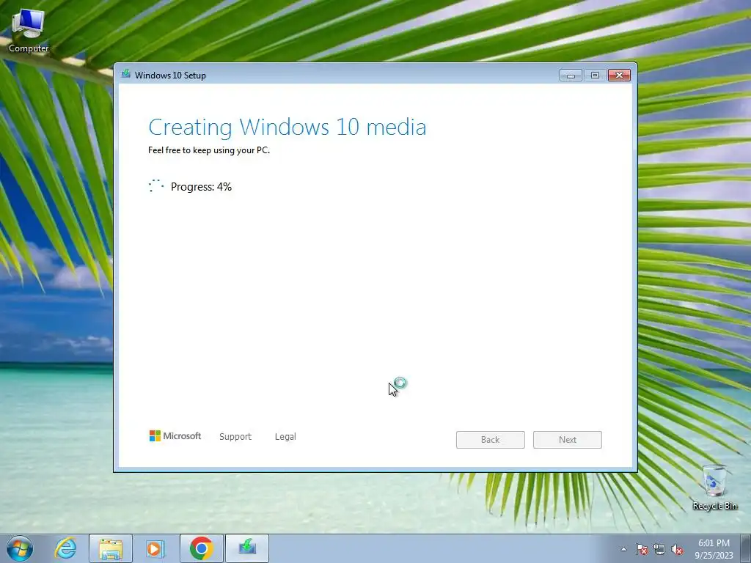Show hidden system tray icons
The width and height of the screenshot is (751, 563).
[623, 549]
